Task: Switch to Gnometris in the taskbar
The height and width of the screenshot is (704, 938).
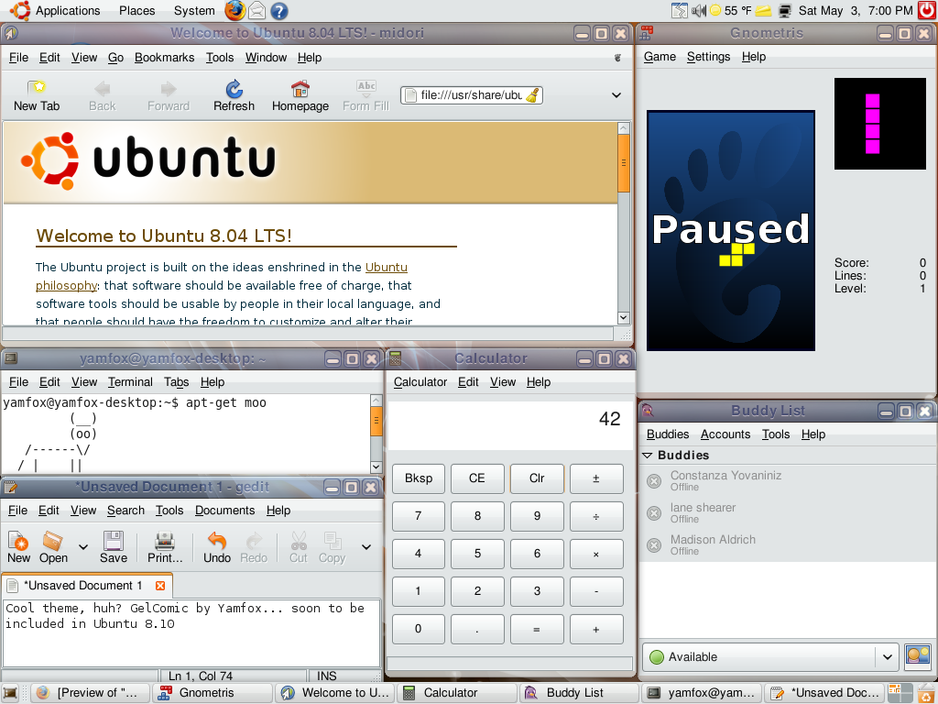Action: pos(213,693)
